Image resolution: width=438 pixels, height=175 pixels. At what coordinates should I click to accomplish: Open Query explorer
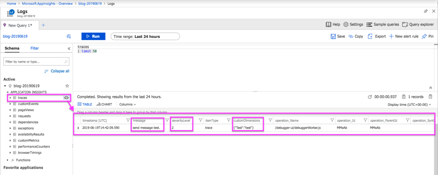pyautogui.click(x=418, y=24)
